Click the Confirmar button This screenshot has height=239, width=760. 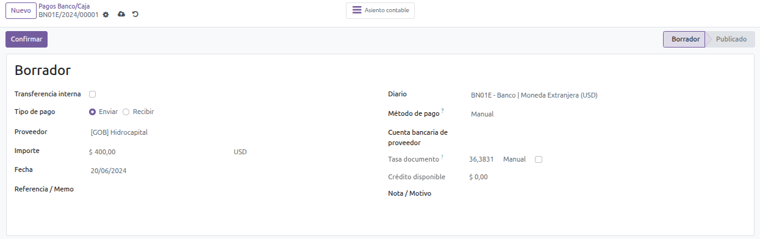coord(26,39)
